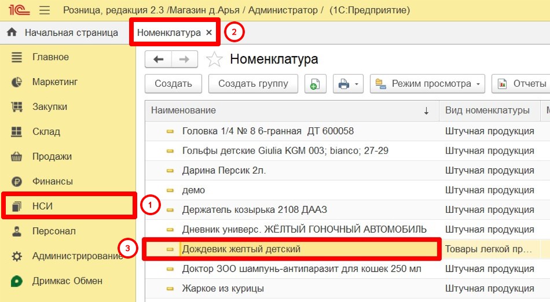Open the Режим просмотра dropdown
The image size is (550, 302).
click(x=428, y=84)
